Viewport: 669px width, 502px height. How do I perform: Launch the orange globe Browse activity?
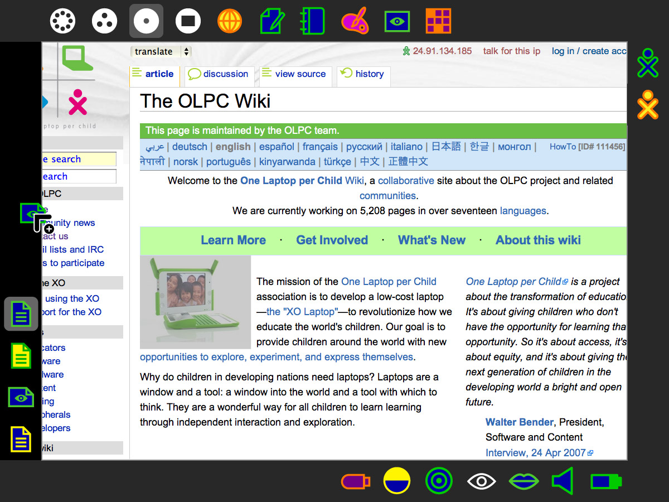(x=230, y=21)
